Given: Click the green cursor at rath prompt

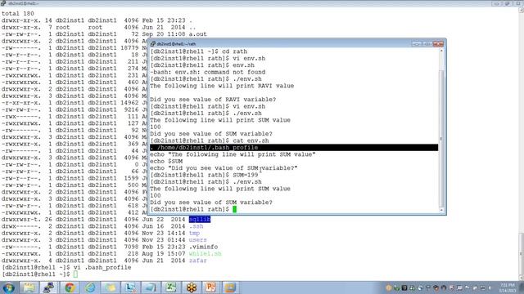Looking at the screenshot, I should 235,209.
